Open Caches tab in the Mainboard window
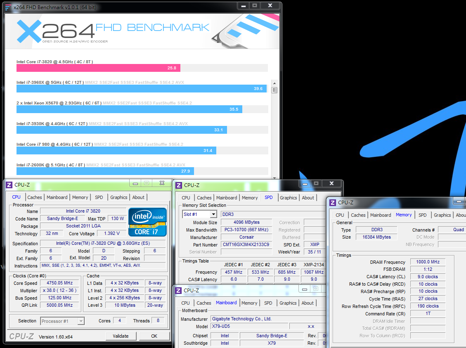The height and width of the screenshot is (348, 466). click(x=204, y=303)
